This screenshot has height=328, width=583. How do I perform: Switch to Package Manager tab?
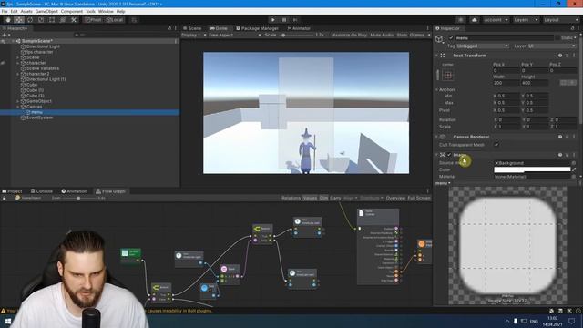(x=257, y=28)
